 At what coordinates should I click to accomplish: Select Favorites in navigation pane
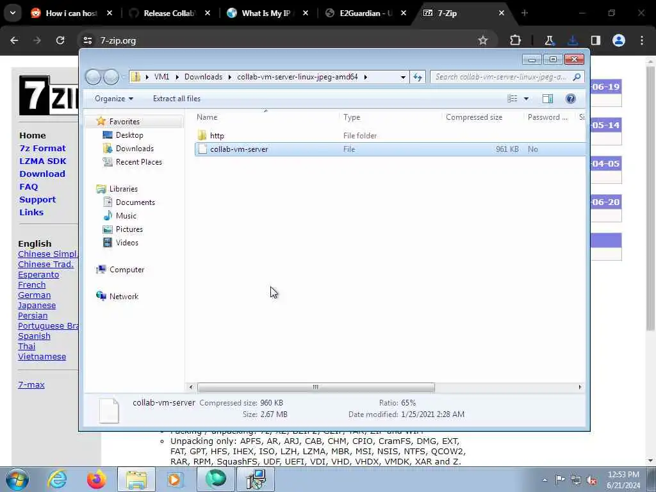click(x=124, y=121)
